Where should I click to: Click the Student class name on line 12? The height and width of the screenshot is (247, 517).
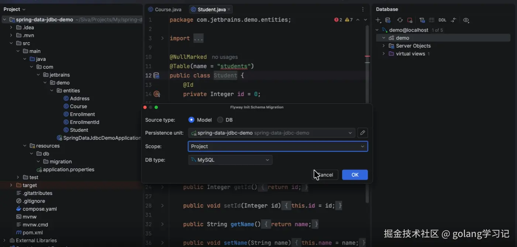(225, 76)
